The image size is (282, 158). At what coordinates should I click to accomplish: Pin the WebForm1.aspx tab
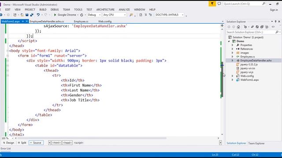pyautogui.click(x=23, y=22)
